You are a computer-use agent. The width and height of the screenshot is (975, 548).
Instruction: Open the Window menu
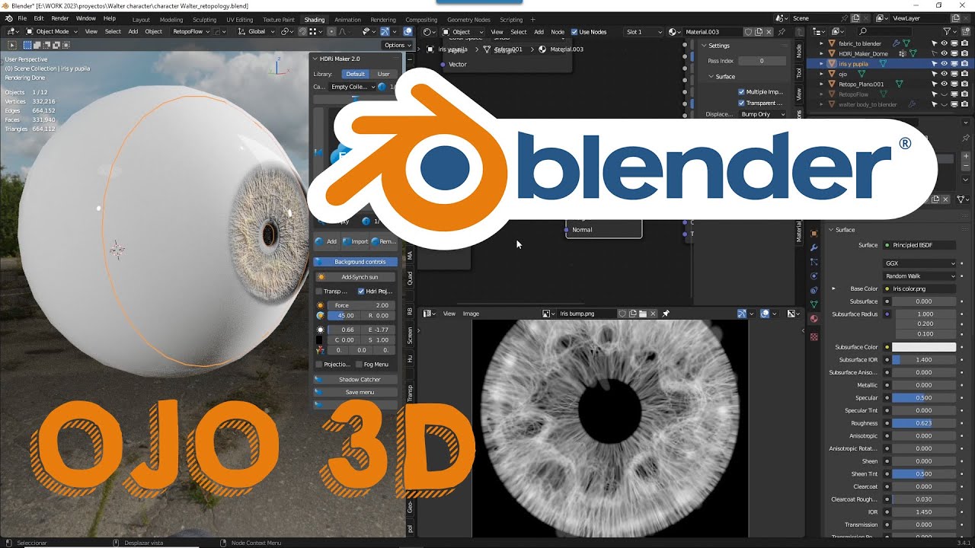(86, 18)
